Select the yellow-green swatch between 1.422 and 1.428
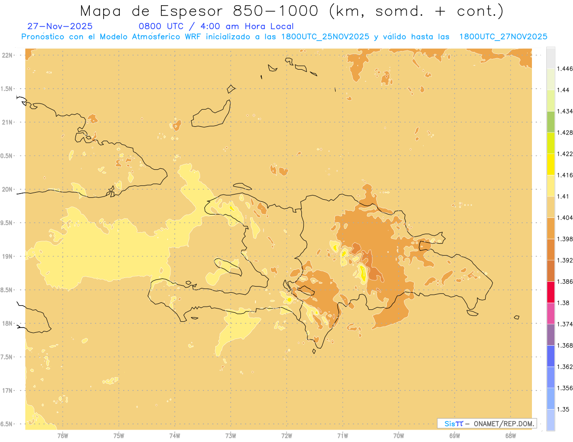Screen dimensions: 573x442 (551, 143)
